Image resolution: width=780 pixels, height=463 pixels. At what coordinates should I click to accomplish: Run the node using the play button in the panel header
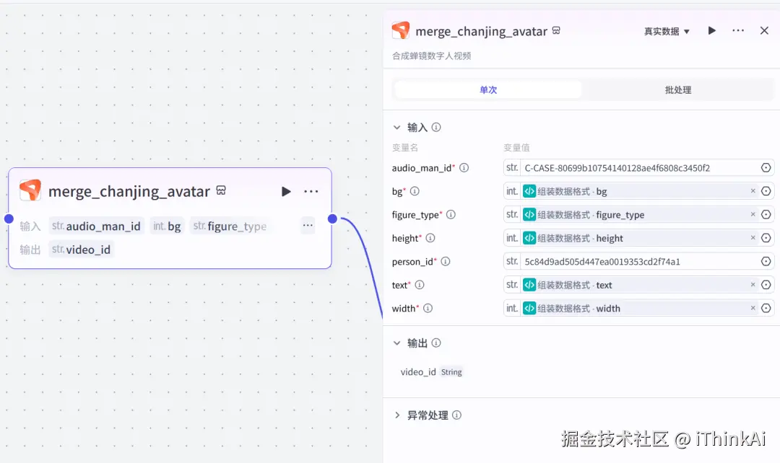click(711, 30)
